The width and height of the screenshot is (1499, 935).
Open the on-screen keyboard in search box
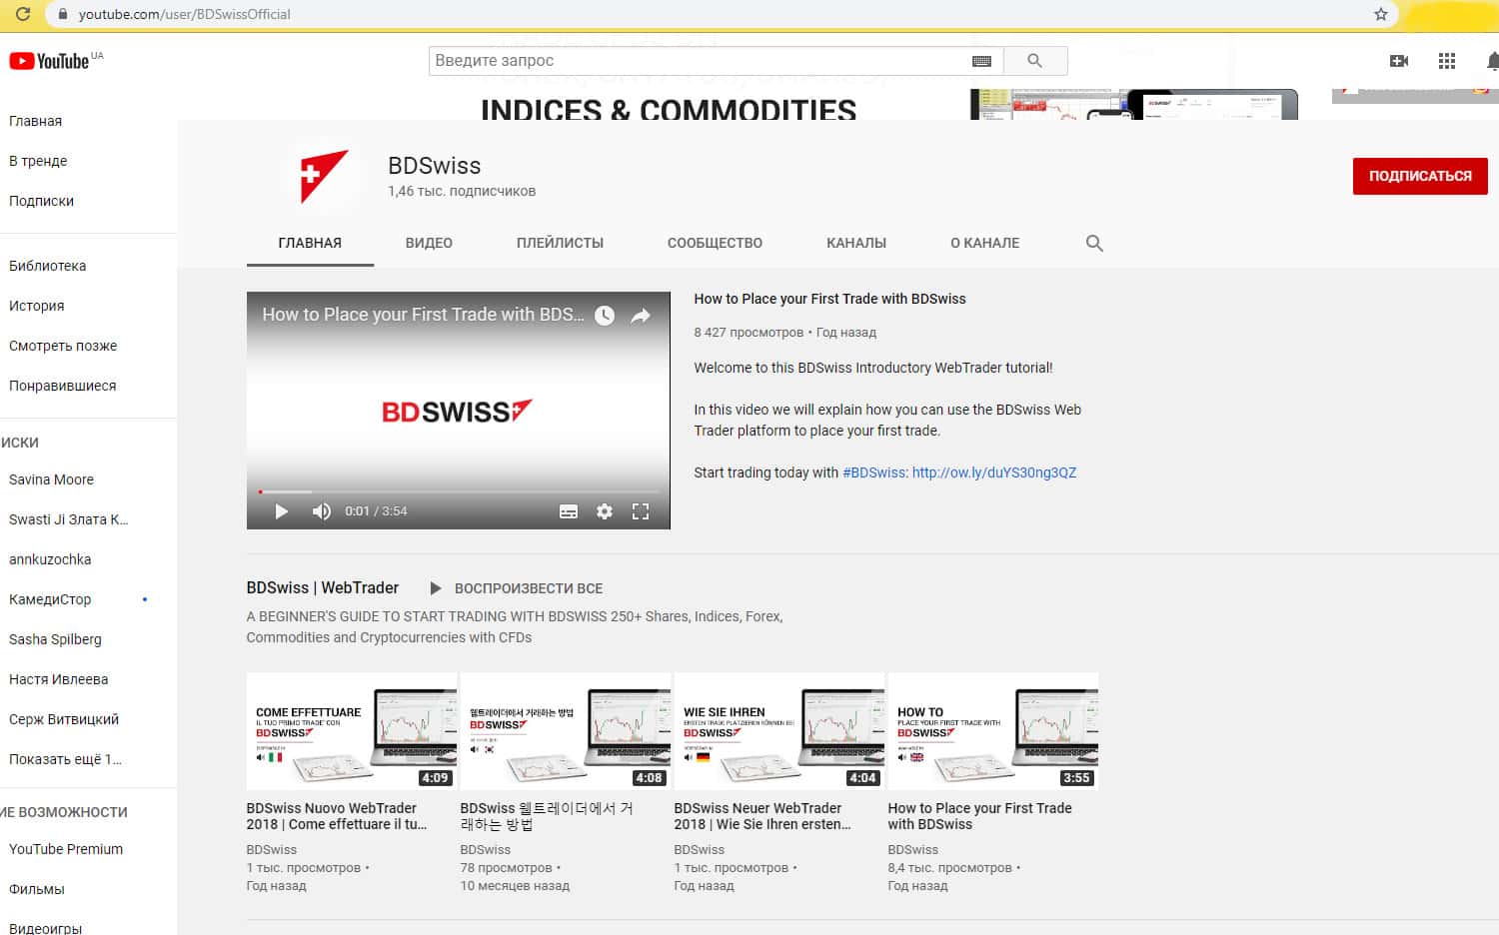tap(981, 61)
